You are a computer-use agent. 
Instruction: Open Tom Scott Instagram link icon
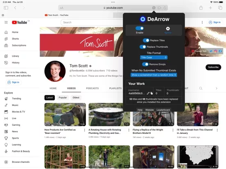pyautogui.click(x=215, y=51)
